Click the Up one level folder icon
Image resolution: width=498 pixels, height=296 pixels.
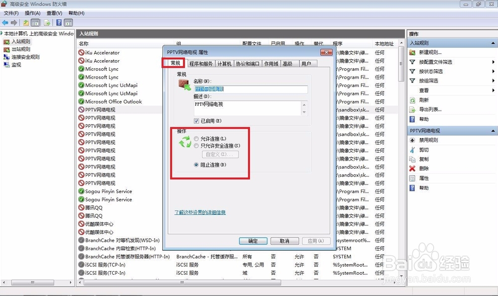coord(26,22)
